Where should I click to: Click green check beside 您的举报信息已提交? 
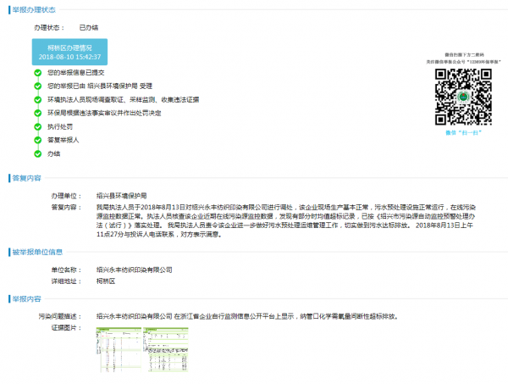click(37, 73)
